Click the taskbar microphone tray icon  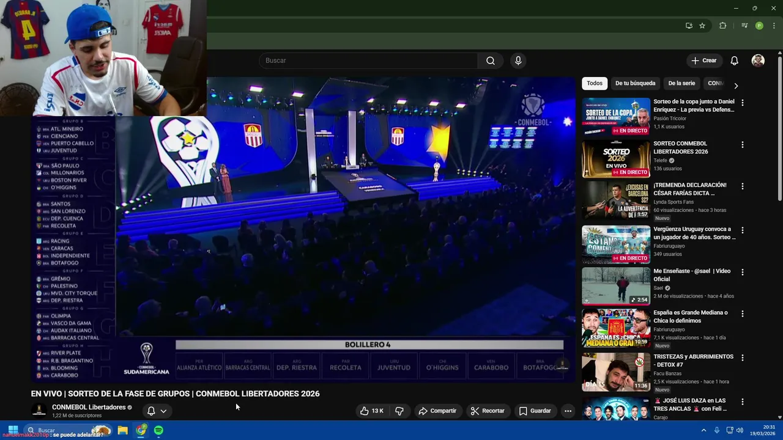coord(716,430)
